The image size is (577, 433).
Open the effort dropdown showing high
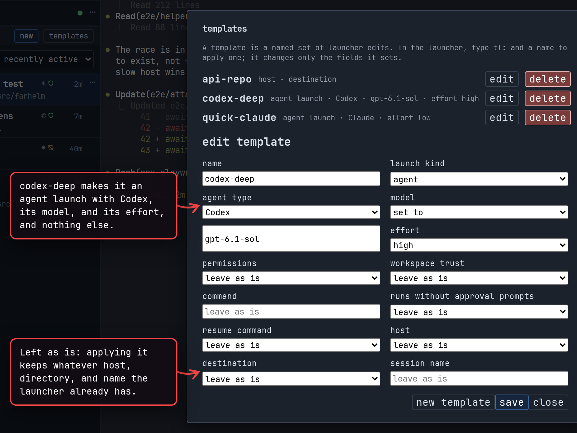click(x=479, y=245)
